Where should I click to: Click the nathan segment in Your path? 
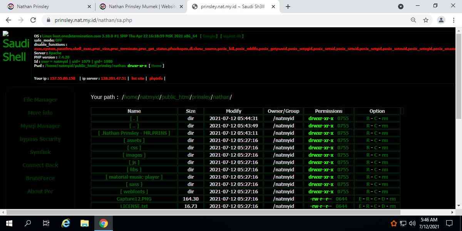click(221, 97)
